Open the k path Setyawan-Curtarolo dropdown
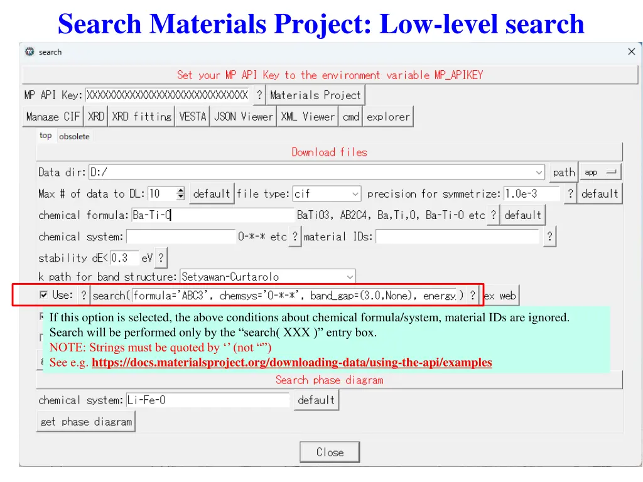 click(x=349, y=277)
